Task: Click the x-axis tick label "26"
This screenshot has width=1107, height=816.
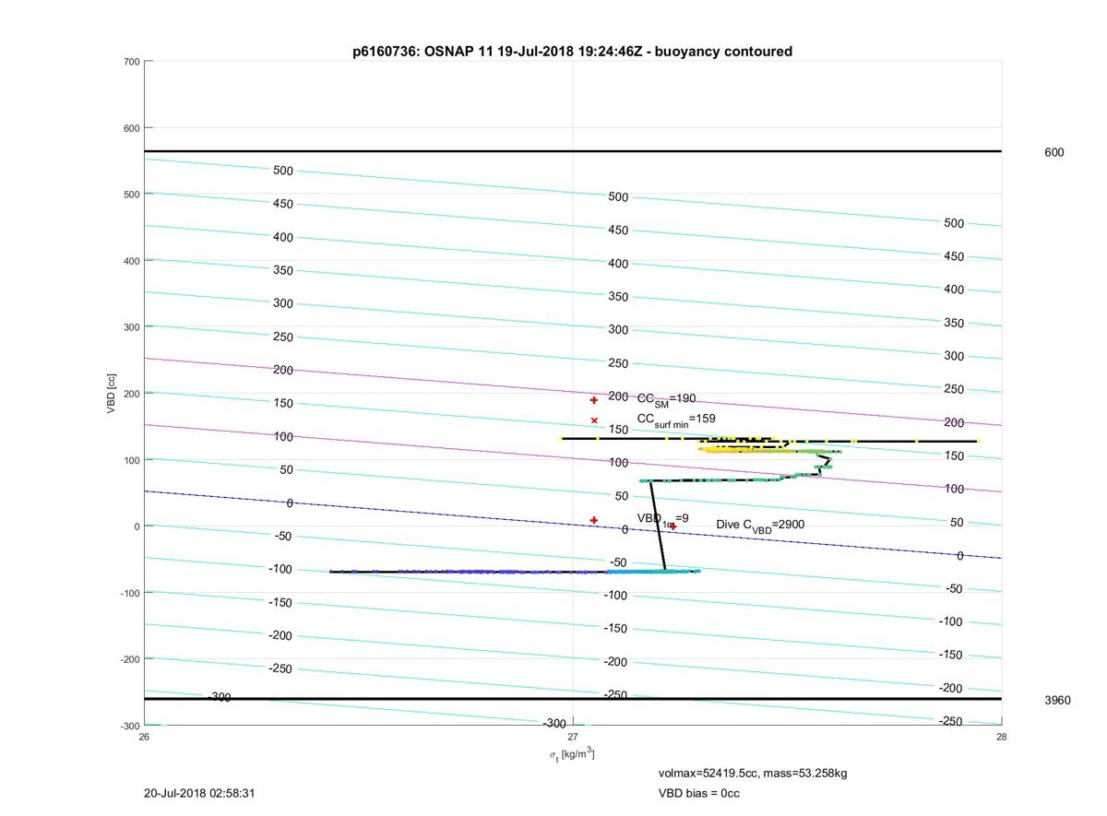Action: point(144,737)
